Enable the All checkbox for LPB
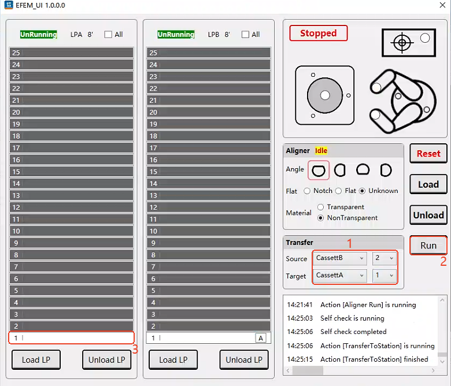 tap(245, 35)
